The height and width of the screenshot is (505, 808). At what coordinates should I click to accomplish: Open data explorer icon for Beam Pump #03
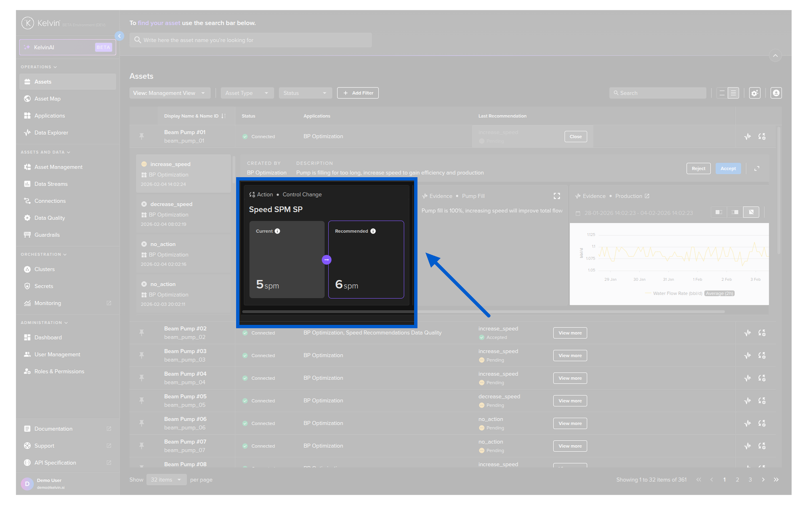click(747, 356)
